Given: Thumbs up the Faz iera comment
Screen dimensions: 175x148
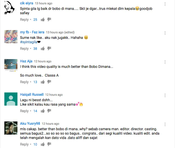Looking at the screenshot, I should pyautogui.click(x=43, y=48).
